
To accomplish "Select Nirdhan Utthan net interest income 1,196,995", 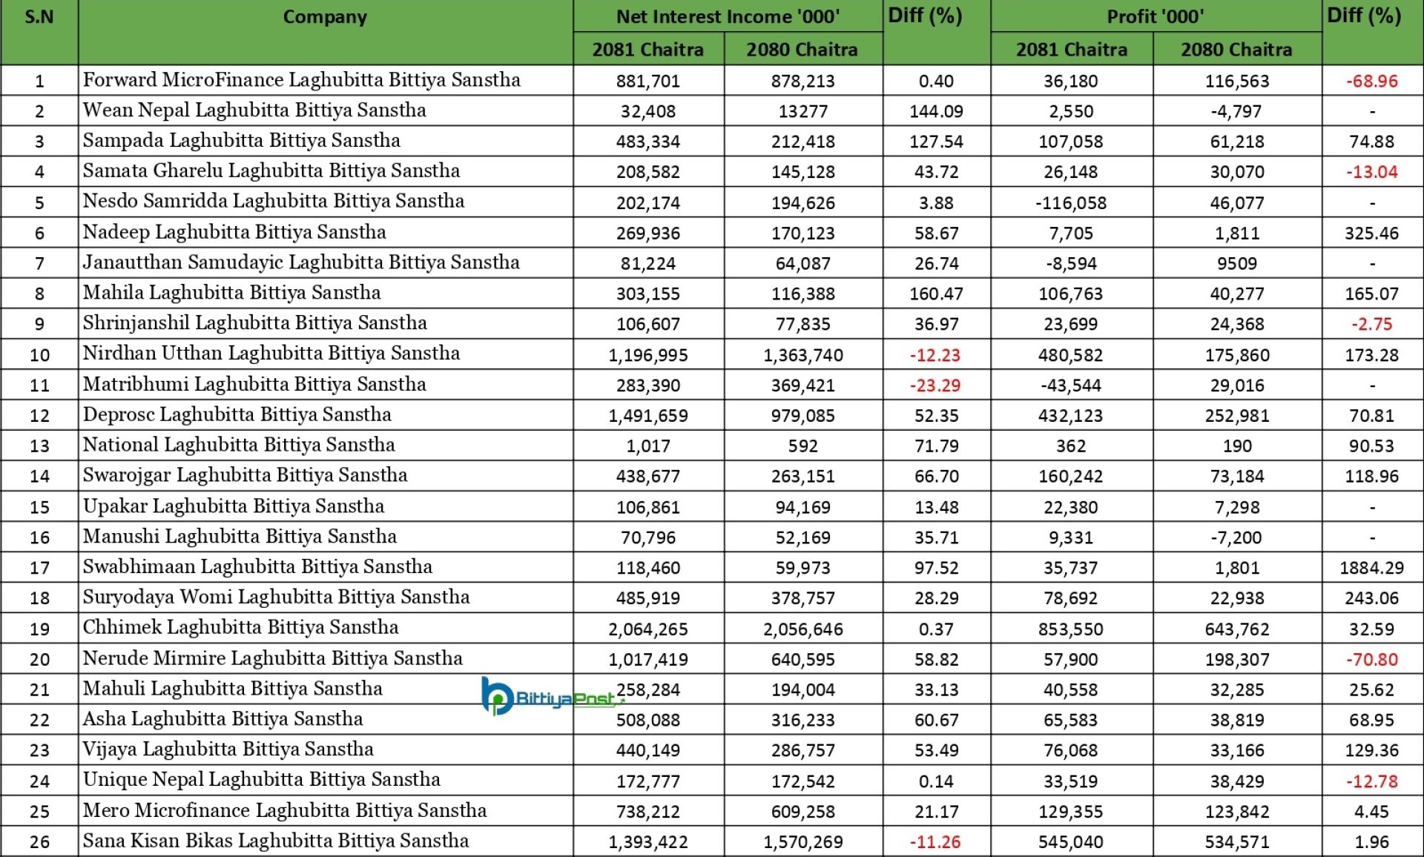I will [x=647, y=355].
